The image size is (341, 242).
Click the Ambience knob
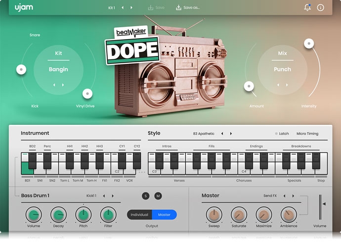click(x=289, y=214)
